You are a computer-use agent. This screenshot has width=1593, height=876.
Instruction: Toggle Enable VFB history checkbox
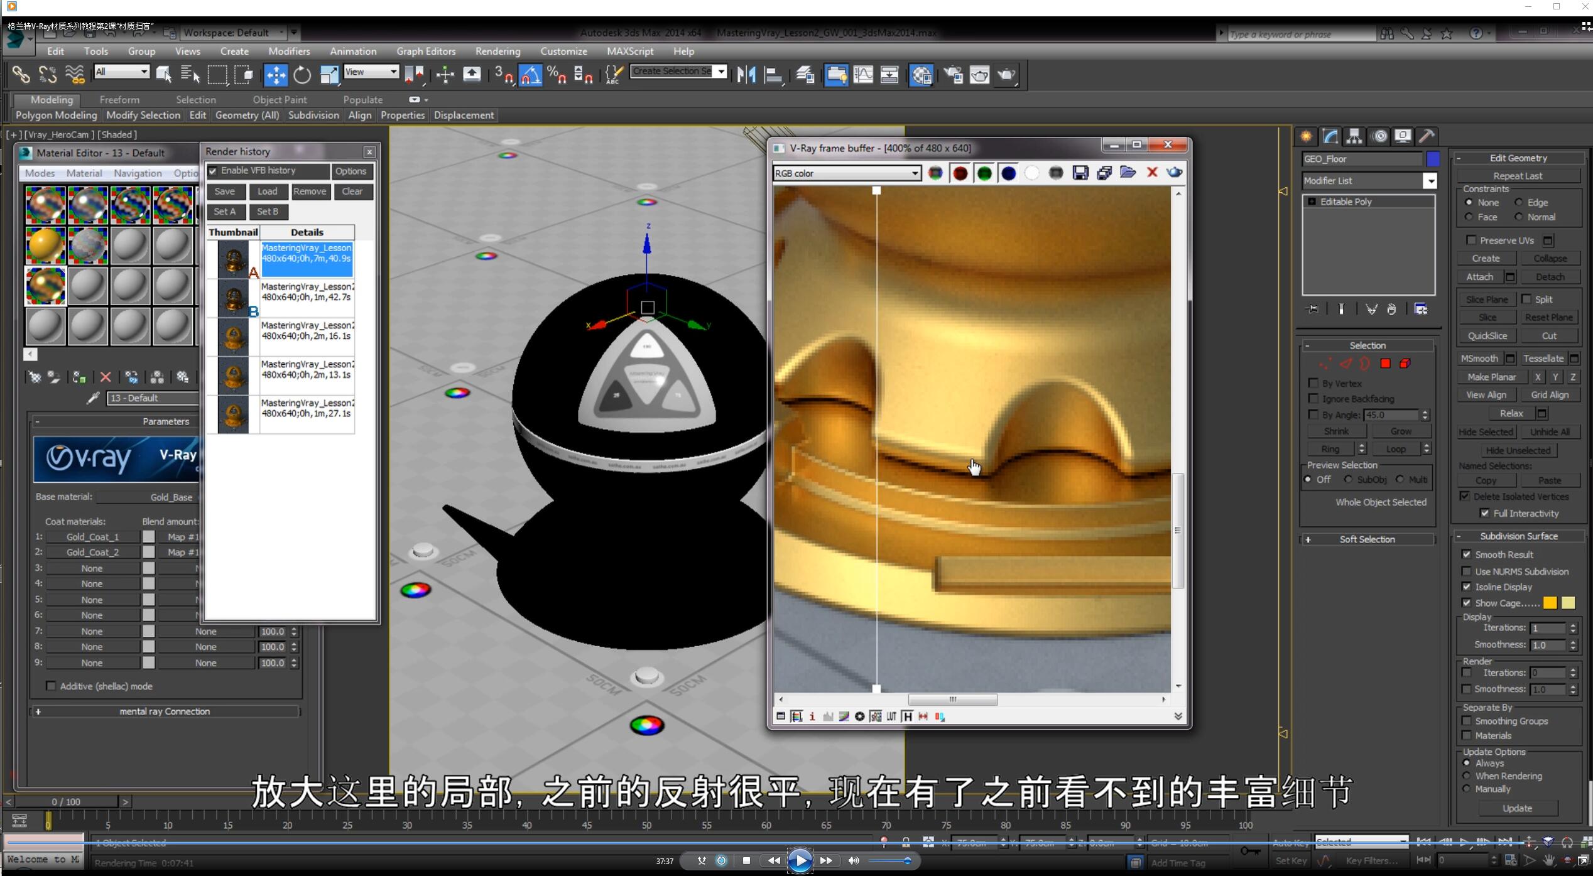point(213,171)
